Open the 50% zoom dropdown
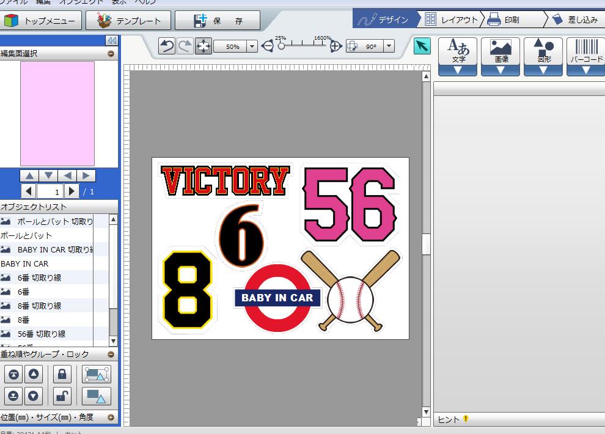Screen dimensions: 605x434 [x=252, y=46]
